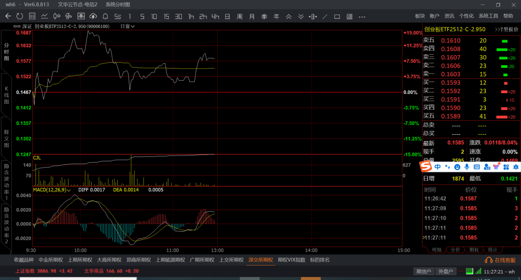521x280 pixels.
Task: Select the line drawing tool icon
Action: pos(325,16)
